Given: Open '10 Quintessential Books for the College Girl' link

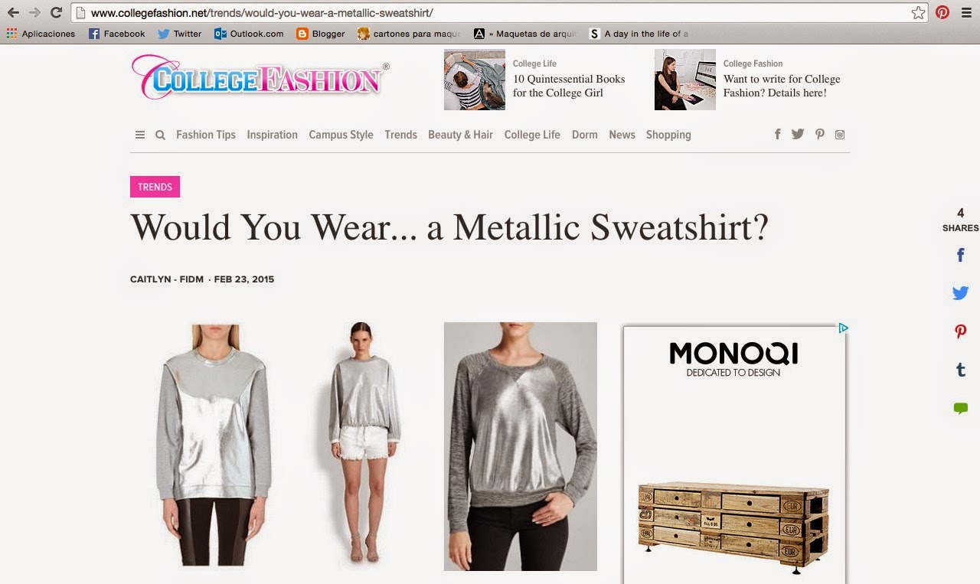Looking at the screenshot, I should pos(569,86).
